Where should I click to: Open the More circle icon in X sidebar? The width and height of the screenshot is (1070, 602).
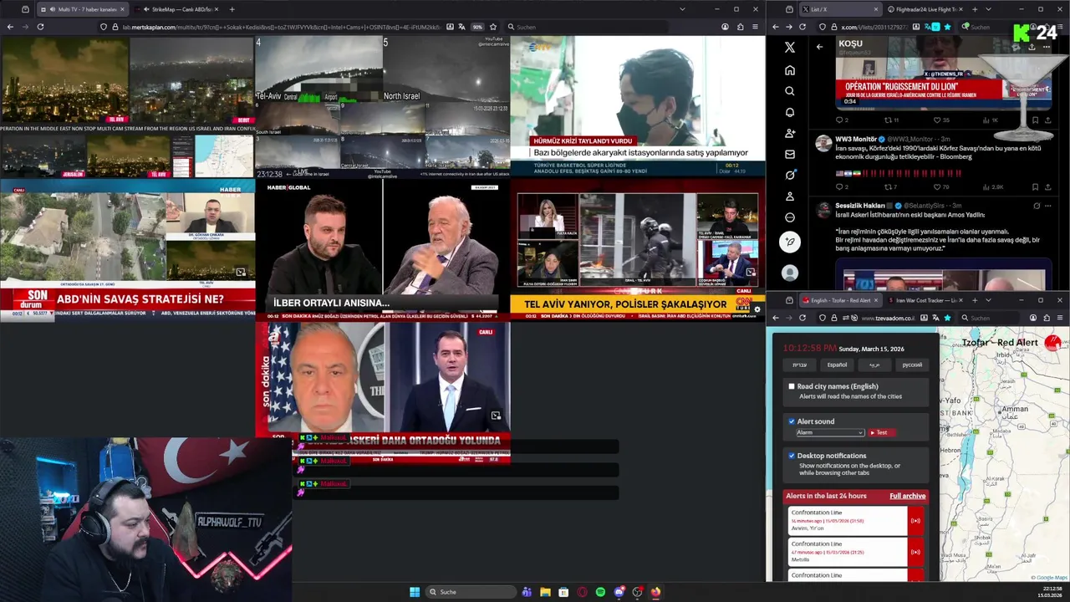pyautogui.click(x=790, y=217)
